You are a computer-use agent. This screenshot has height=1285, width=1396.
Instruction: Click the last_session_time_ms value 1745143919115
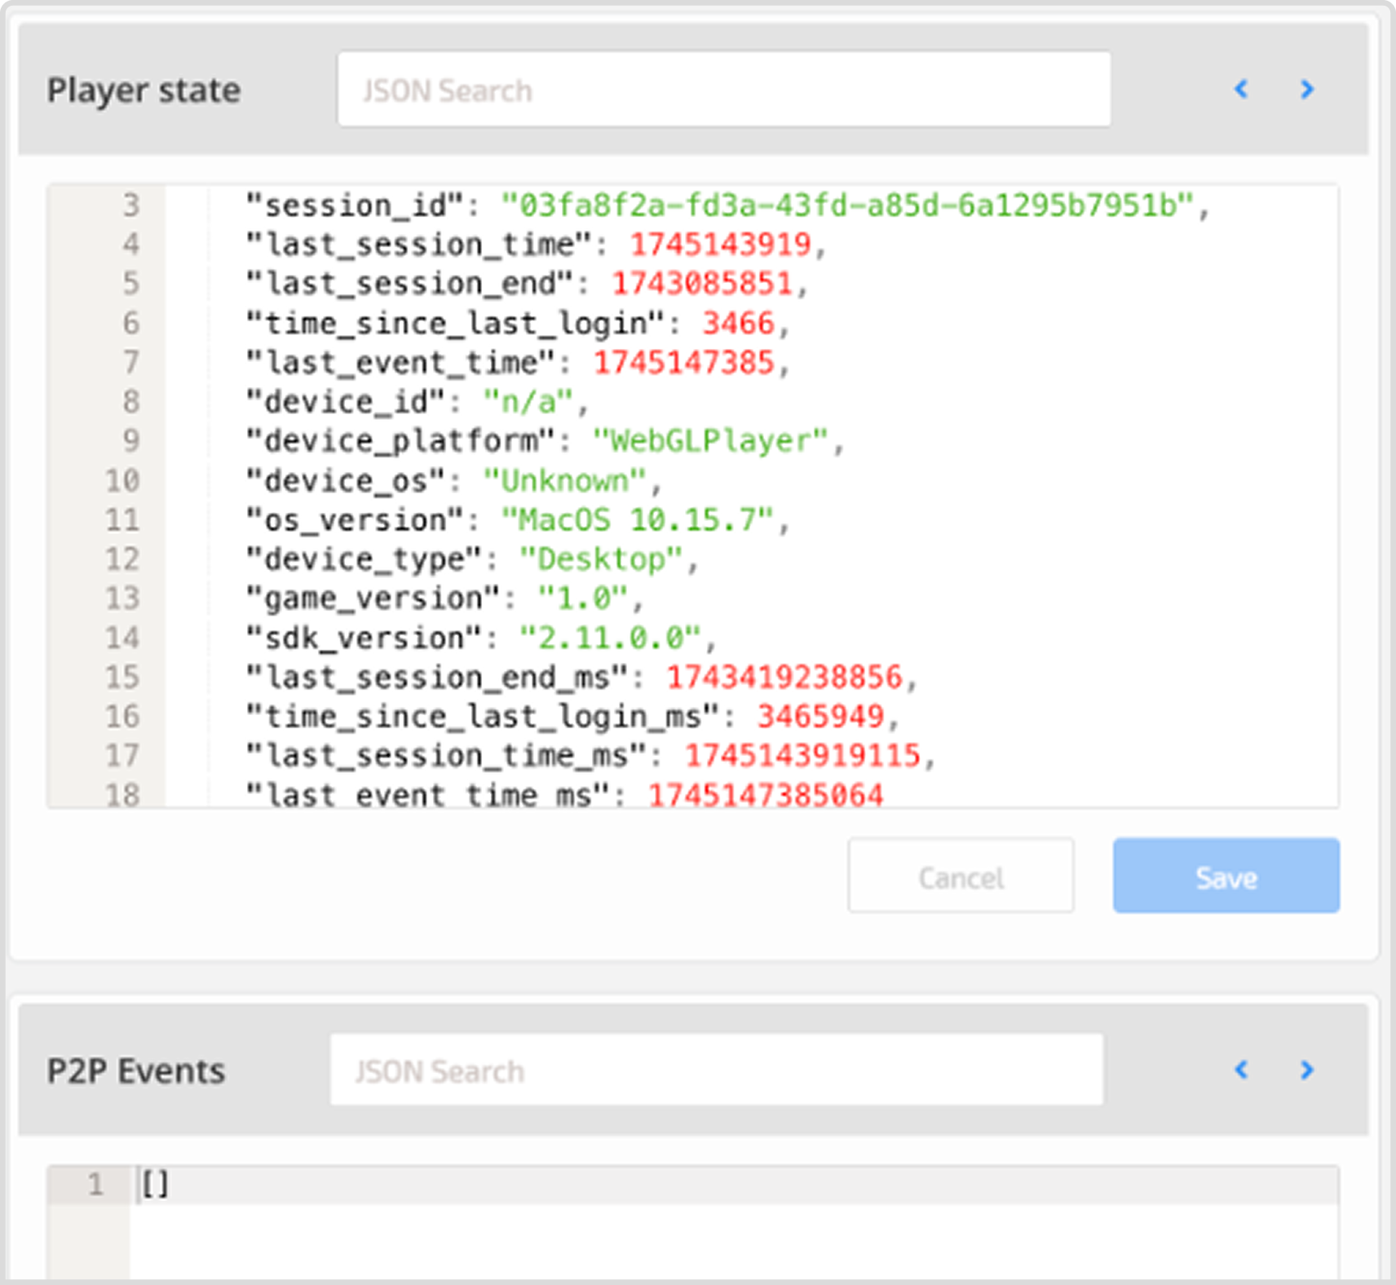point(803,756)
